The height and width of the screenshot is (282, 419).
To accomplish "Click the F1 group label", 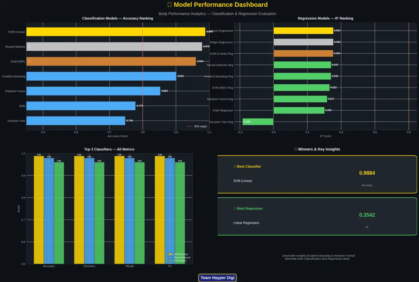I will 170,266.
